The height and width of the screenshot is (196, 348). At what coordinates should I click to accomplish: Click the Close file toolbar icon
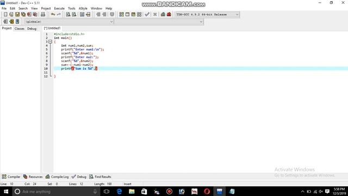29,15
